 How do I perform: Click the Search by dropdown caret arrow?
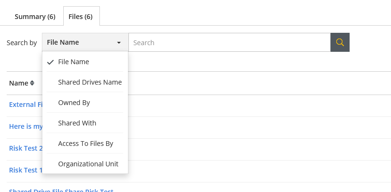pyautogui.click(x=119, y=43)
